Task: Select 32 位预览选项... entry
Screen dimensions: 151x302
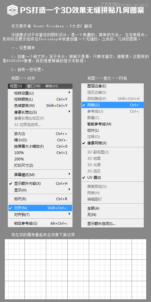Action: tap(40, 125)
